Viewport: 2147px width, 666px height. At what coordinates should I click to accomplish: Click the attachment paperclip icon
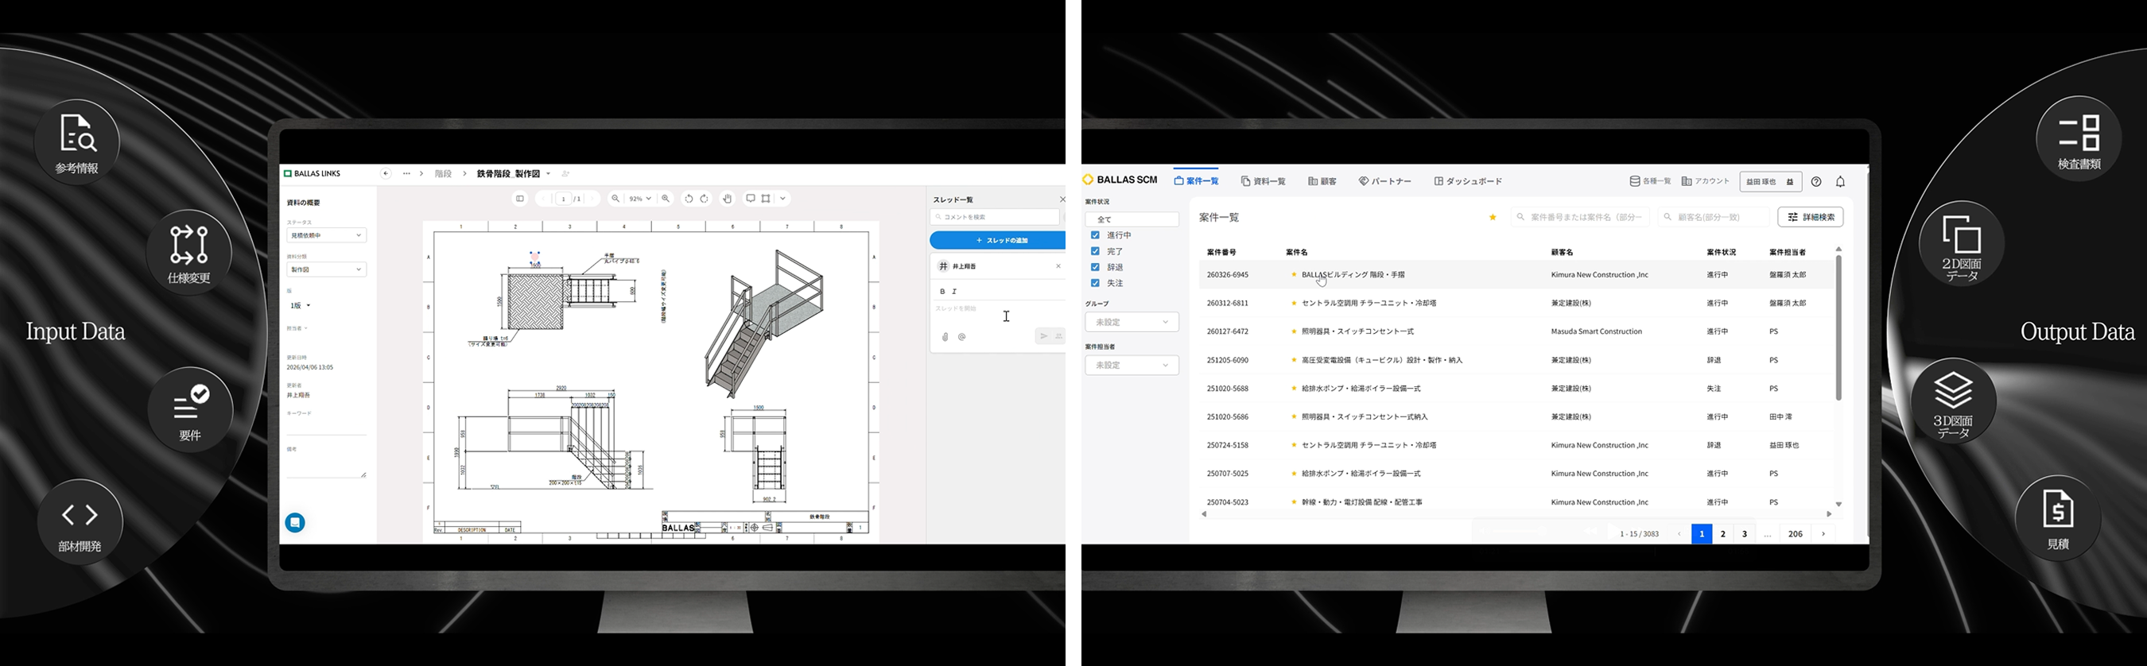[x=945, y=337]
